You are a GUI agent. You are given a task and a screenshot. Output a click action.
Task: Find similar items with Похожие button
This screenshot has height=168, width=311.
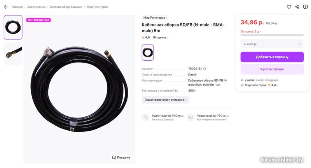121,157
